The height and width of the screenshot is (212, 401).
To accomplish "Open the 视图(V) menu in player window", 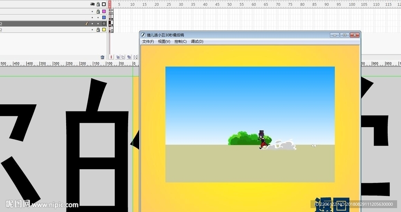I will tap(164, 41).
